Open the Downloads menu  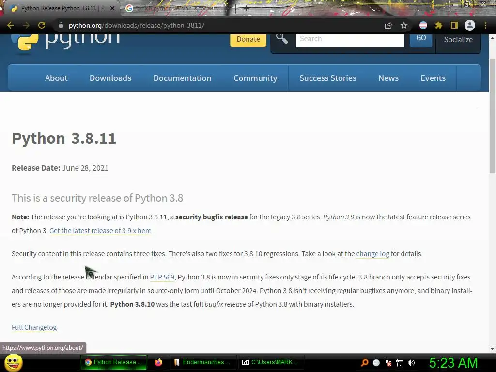click(x=110, y=78)
